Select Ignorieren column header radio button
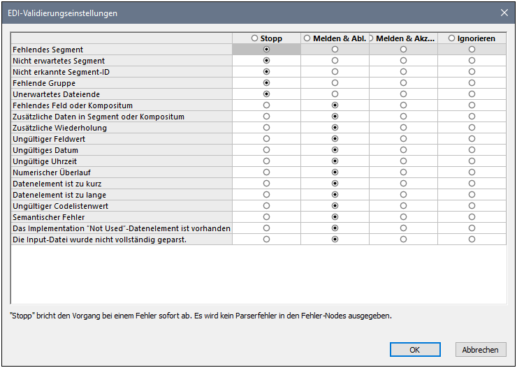Image resolution: width=517 pixels, height=368 pixels. (452, 38)
